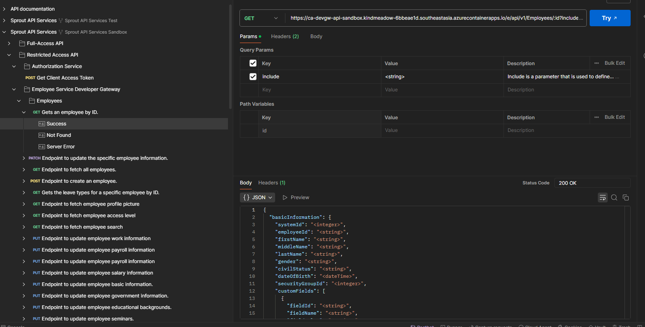Viewport: 645px width, 327px height.
Task: Click the Preview play icon
Action: 285,198
